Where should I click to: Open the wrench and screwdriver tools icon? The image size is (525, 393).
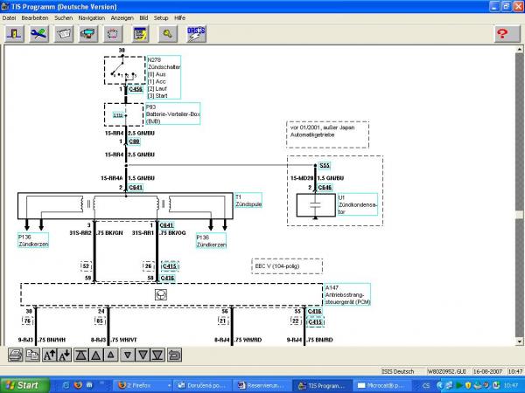38,33
